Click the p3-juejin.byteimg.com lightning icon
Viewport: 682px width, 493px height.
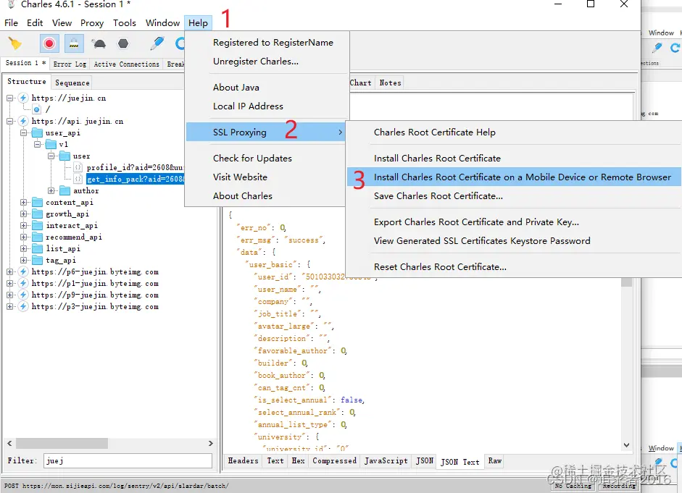[23, 307]
